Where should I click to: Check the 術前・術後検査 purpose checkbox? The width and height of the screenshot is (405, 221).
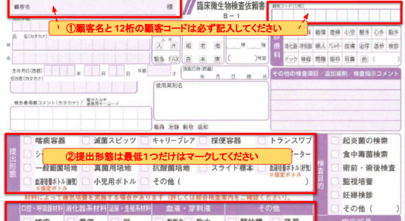[335, 168]
